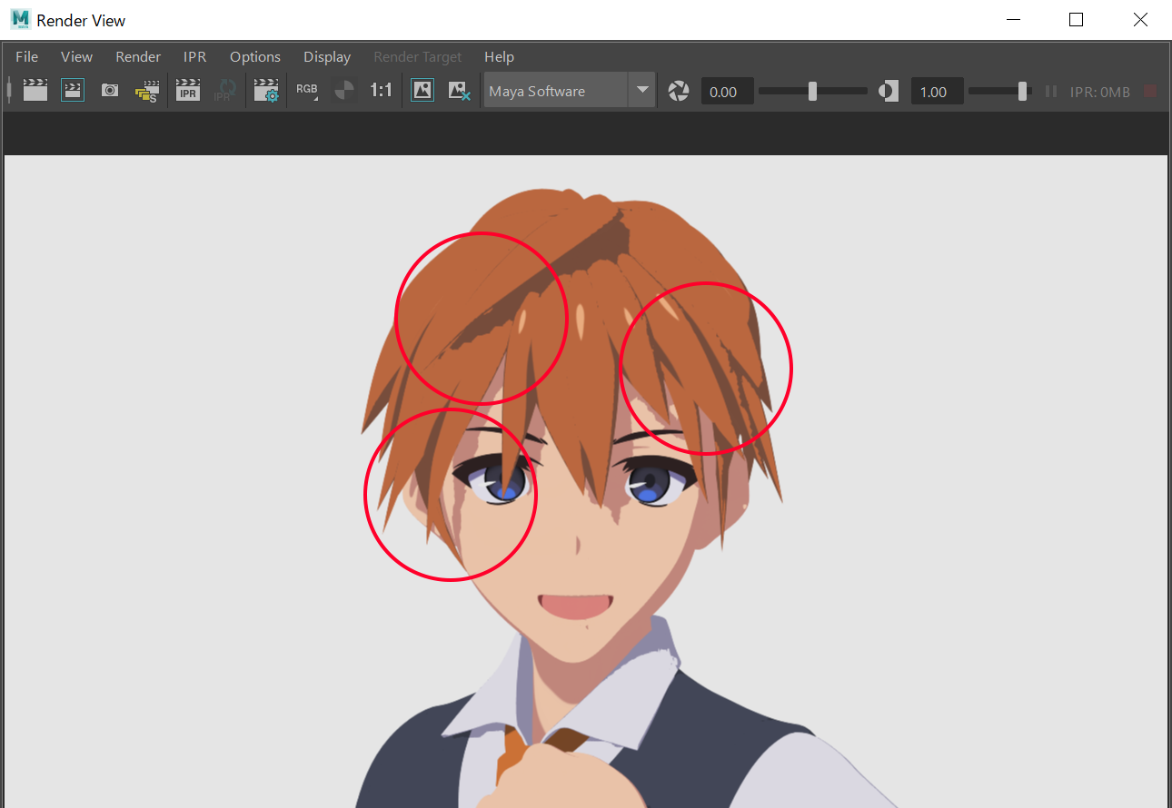Image resolution: width=1172 pixels, height=808 pixels.
Task: Reset the exposure using the aperture icon
Action: [679, 91]
